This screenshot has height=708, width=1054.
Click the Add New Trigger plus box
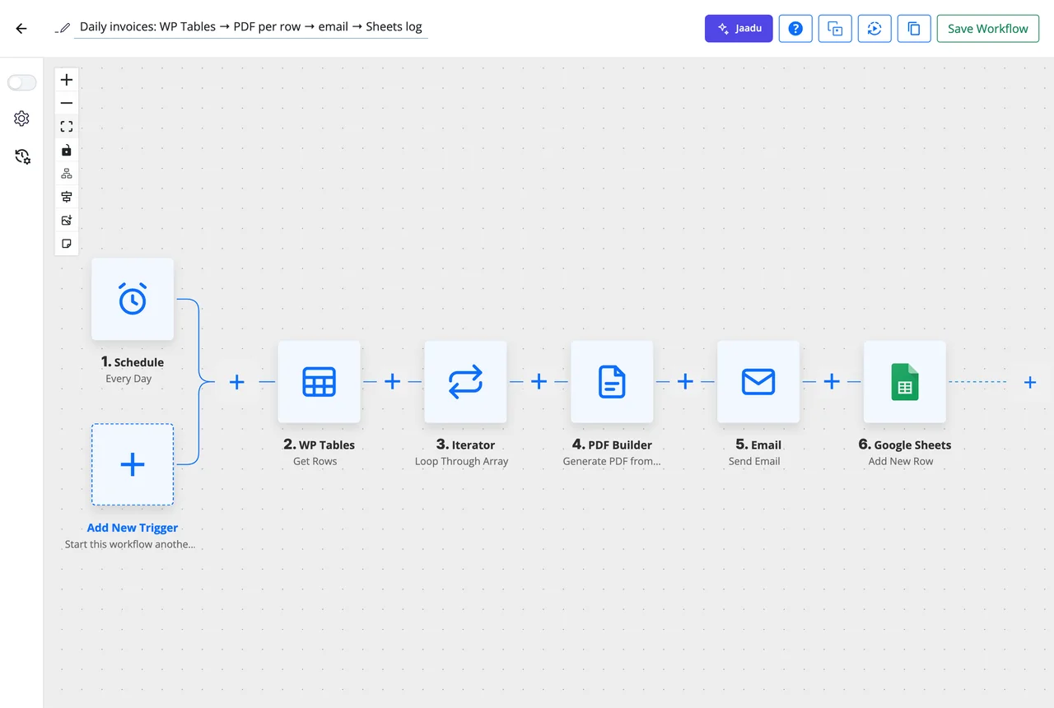pos(133,464)
